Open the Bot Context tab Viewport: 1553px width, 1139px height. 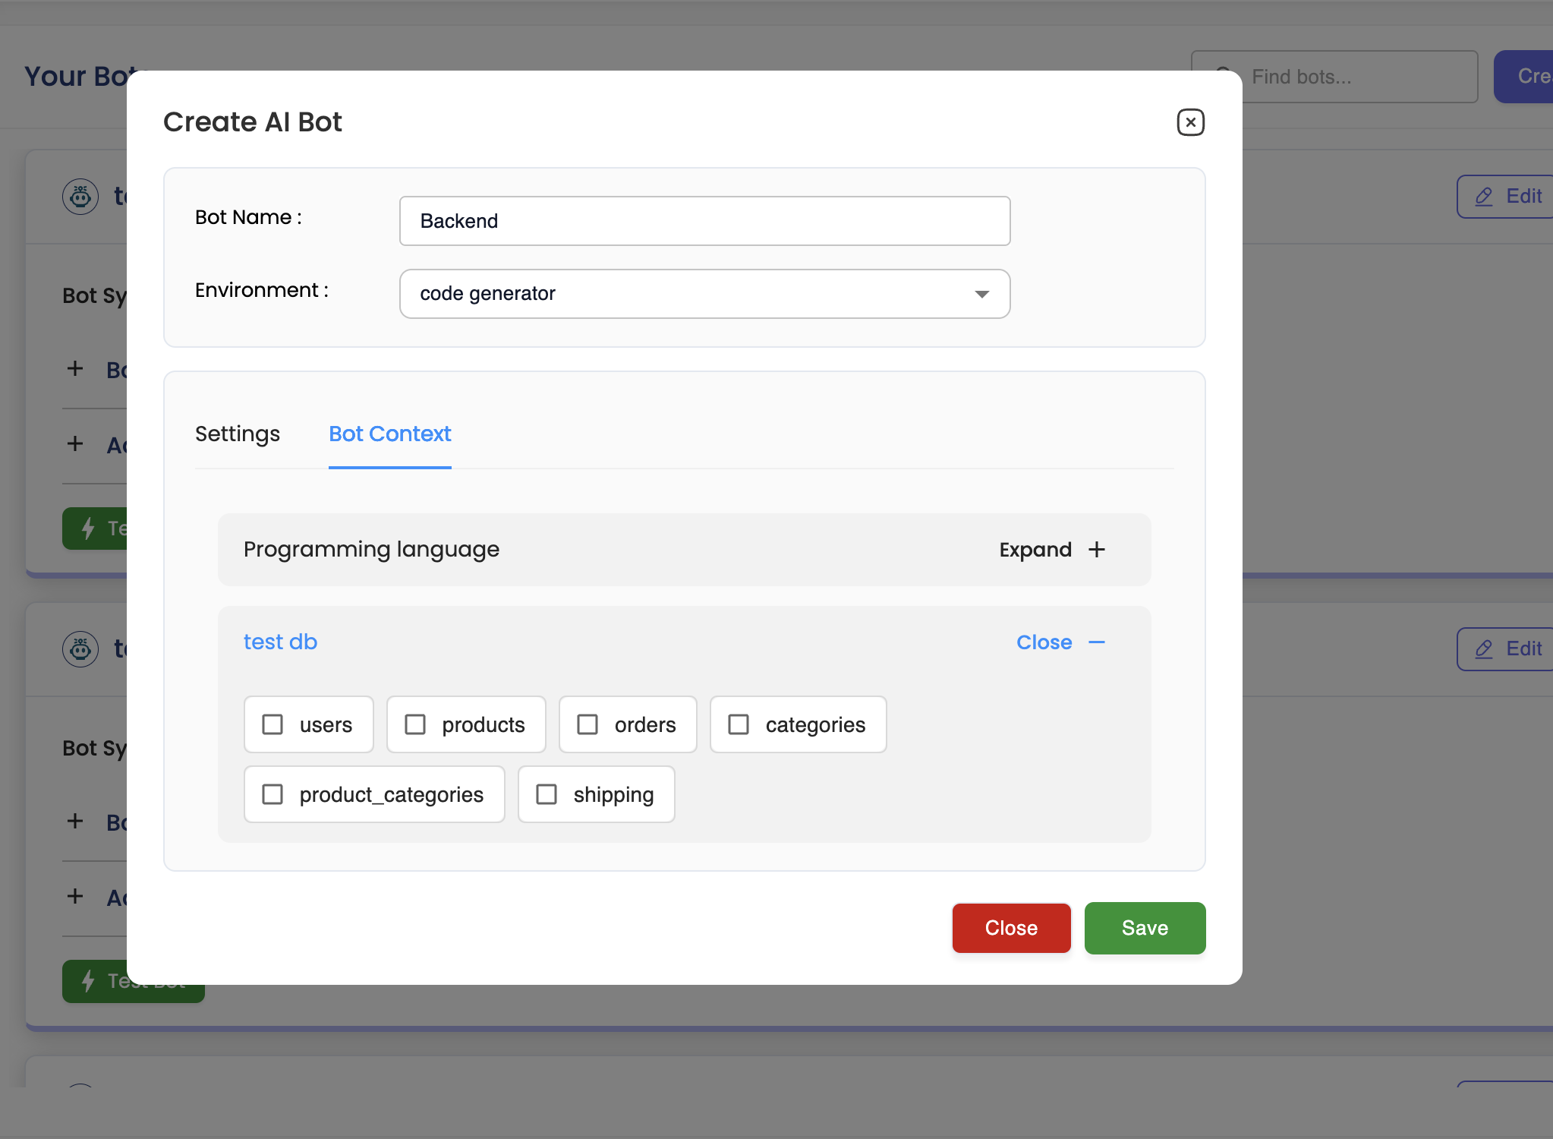tap(389, 434)
